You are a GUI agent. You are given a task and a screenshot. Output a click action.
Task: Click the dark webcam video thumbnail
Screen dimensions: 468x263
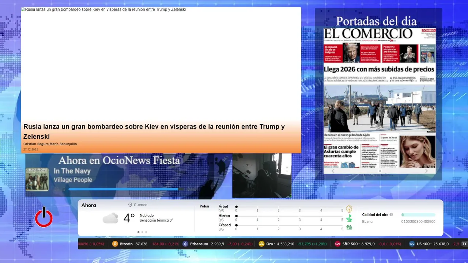coord(262,175)
